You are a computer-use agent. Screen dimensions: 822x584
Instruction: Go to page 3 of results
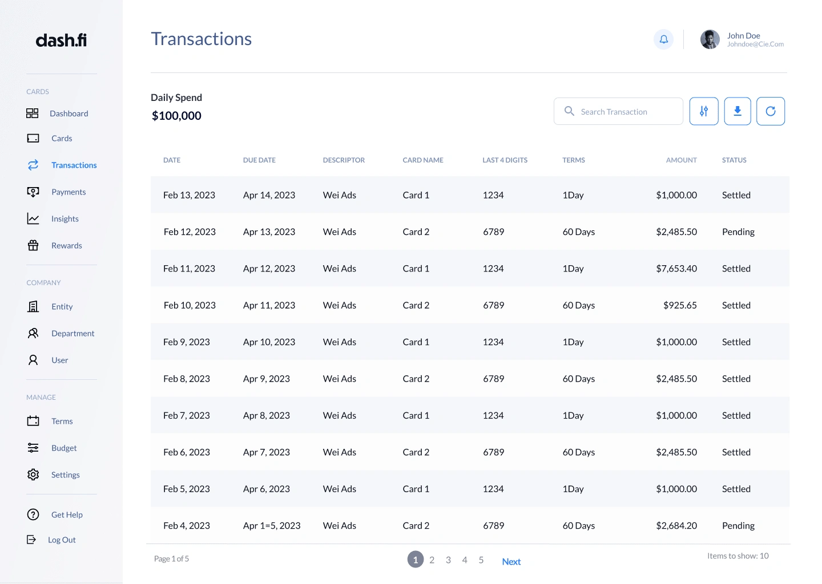[x=448, y=560]
